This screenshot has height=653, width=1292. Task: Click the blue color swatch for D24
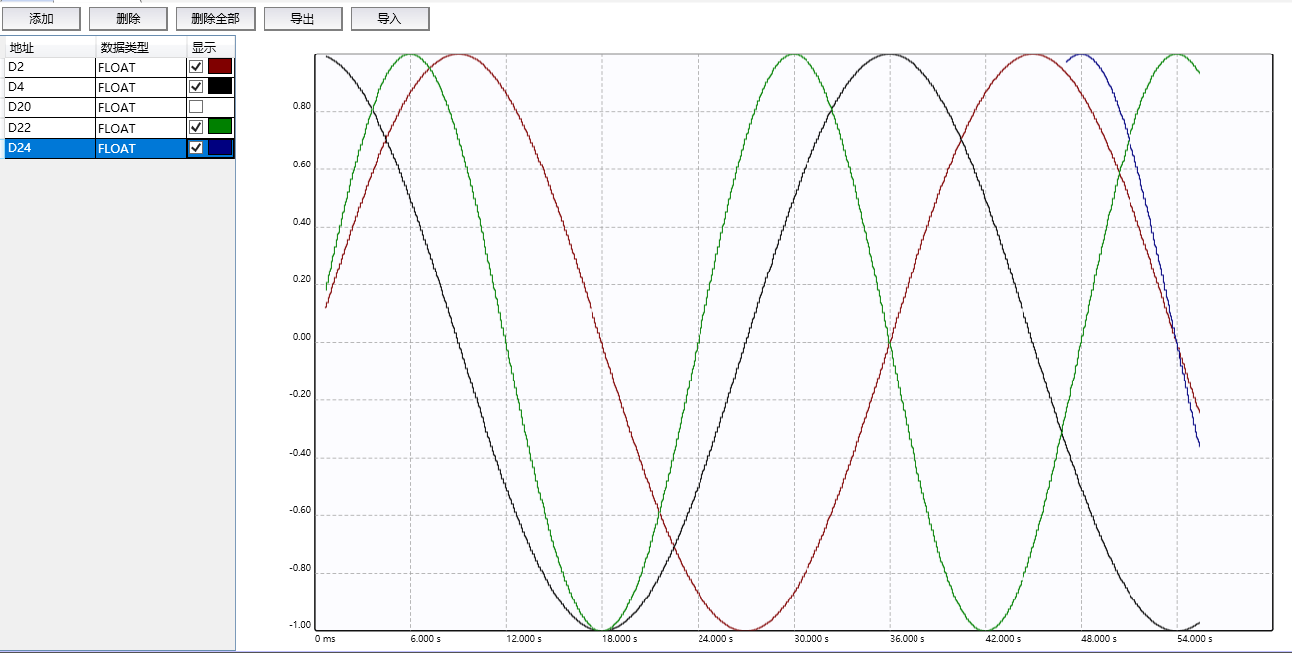(218, 148)
